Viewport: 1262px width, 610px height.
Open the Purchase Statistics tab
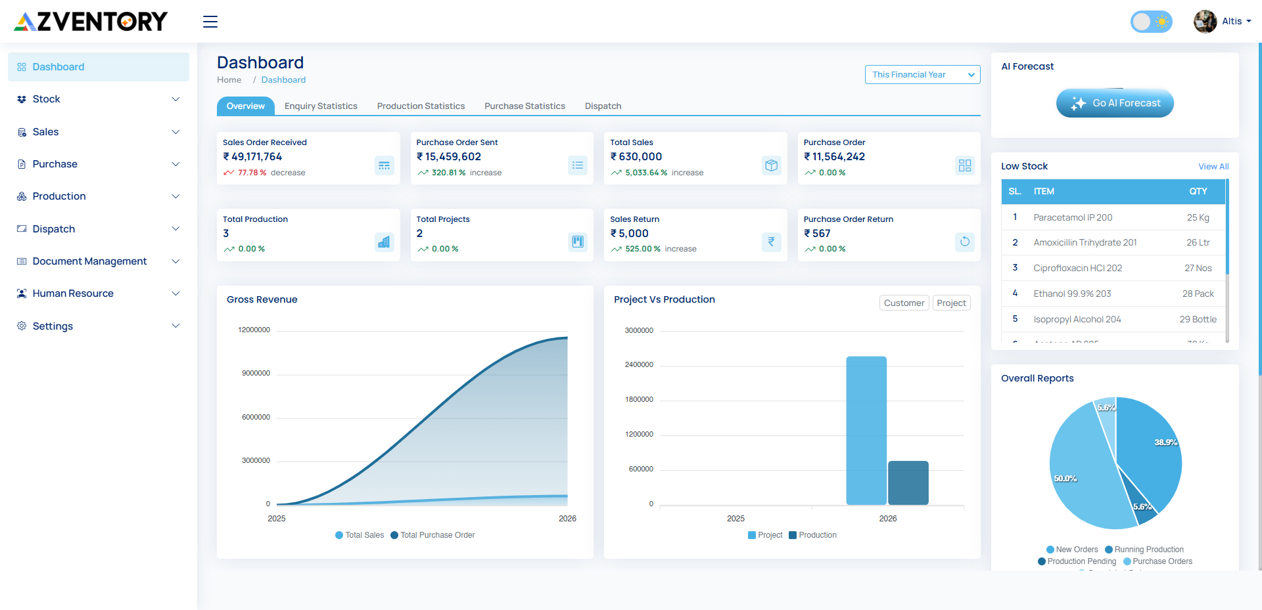[525, 106]
